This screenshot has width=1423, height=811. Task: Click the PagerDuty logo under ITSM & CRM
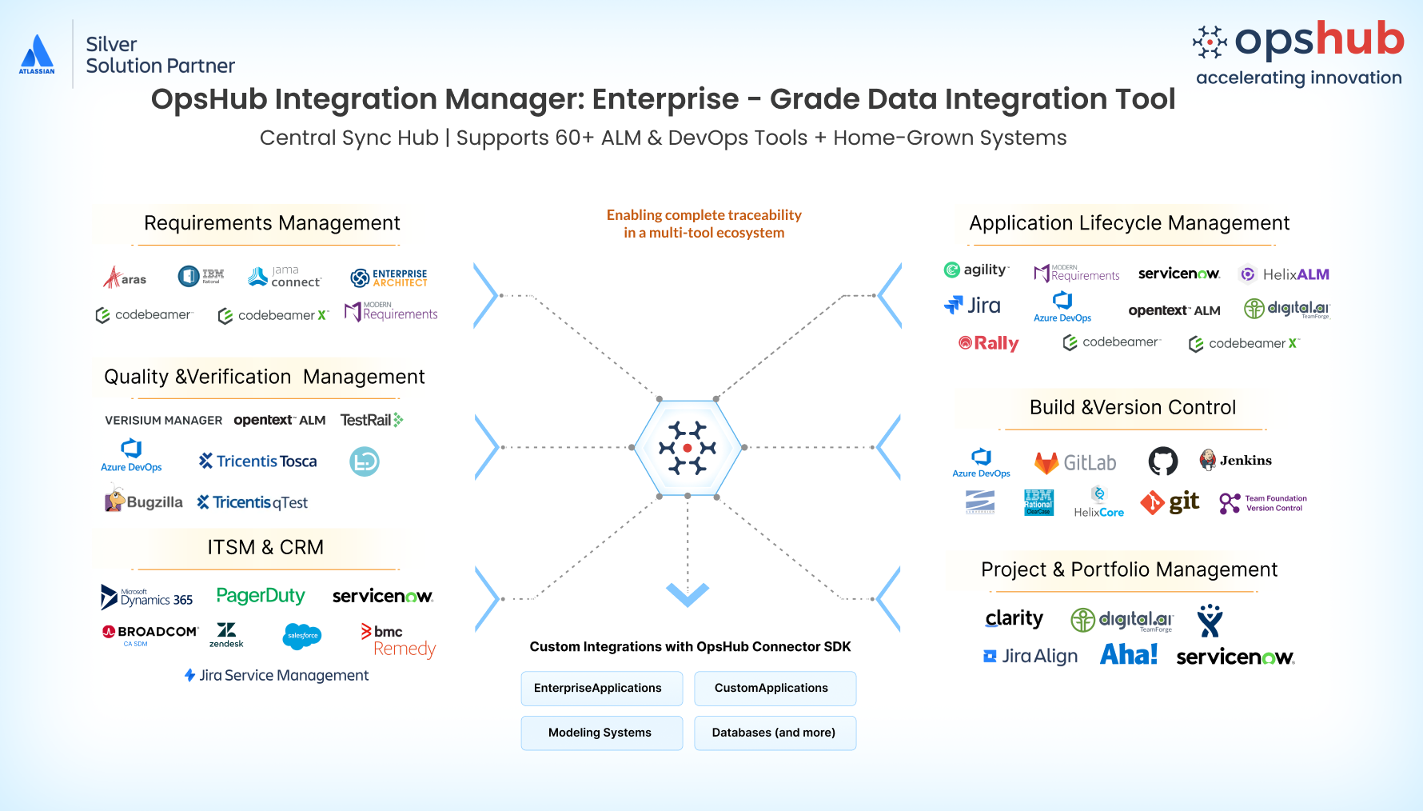pos(261,595)
